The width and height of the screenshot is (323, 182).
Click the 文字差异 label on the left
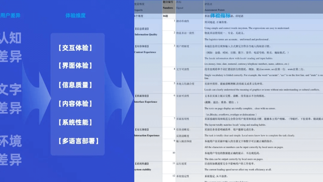[x=11, y=98]
